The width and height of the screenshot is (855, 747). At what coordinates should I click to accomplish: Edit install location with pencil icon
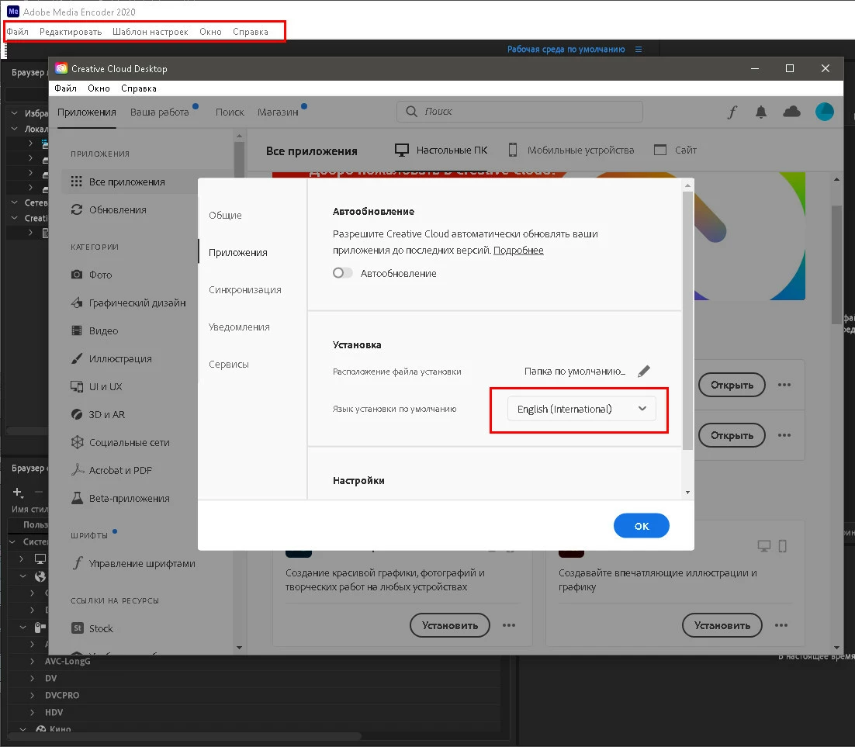click(644, 372)
